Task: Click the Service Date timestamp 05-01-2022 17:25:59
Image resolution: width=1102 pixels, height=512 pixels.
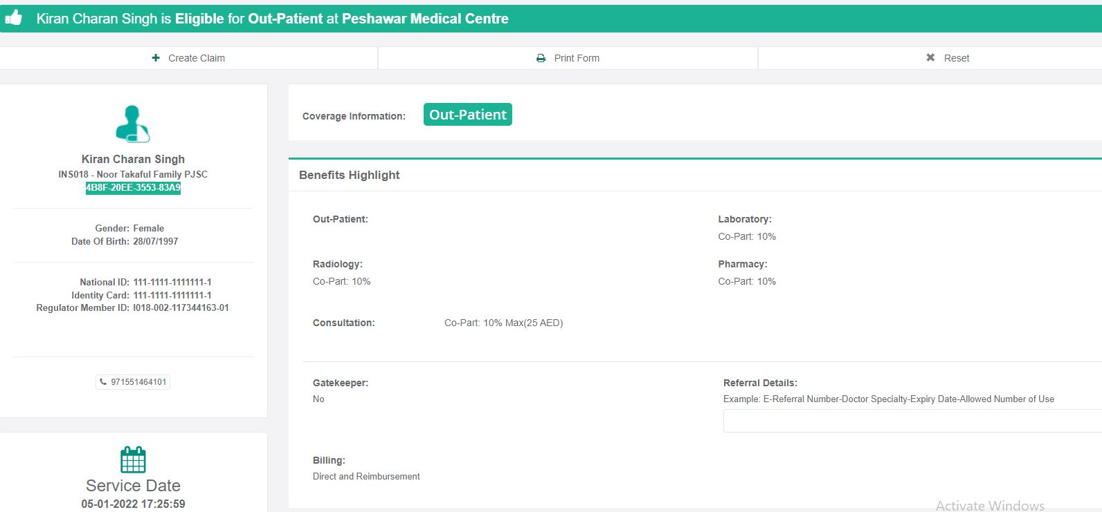Action: tap(133, 504)
